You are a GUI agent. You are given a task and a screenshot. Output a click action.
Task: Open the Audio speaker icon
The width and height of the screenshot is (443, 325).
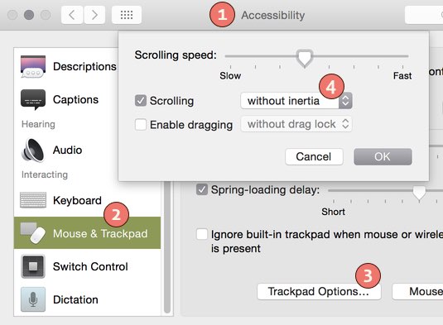pos(33,150)
